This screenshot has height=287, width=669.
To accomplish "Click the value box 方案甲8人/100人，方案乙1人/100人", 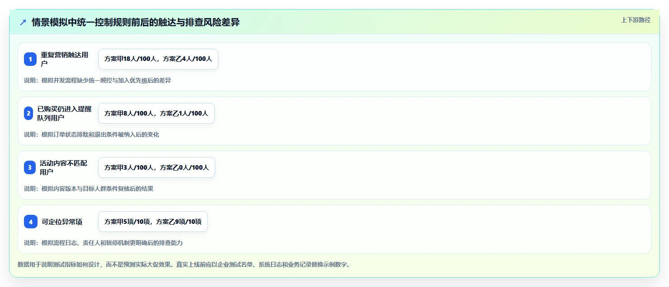I will (156, 113).
